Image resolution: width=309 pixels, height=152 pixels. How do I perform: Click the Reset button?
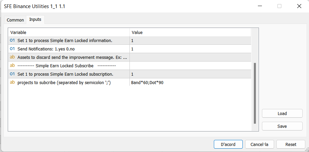(x=291, y=144)
